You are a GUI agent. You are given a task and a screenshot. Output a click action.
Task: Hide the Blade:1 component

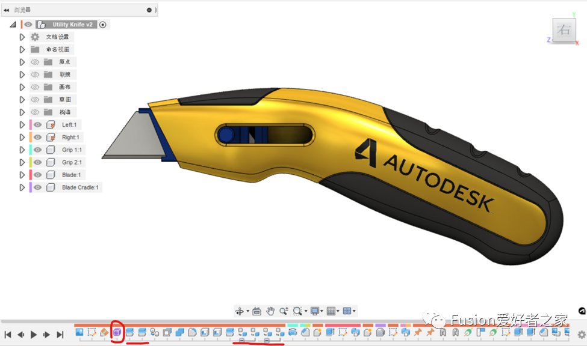[x=37, y=175]
